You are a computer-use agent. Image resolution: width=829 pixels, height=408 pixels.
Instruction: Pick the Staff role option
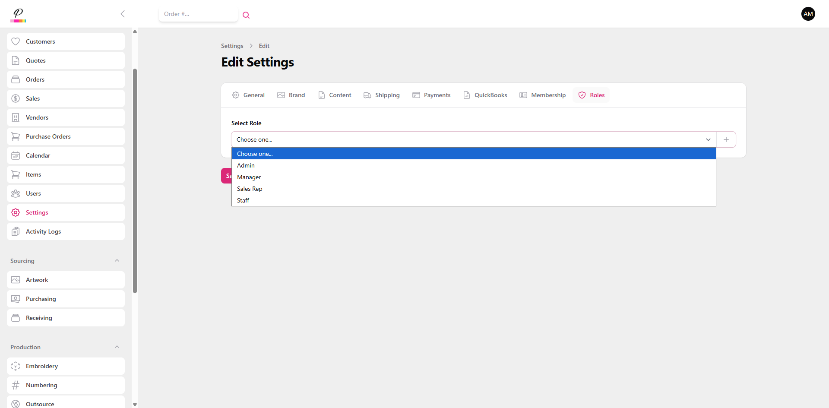243,200
